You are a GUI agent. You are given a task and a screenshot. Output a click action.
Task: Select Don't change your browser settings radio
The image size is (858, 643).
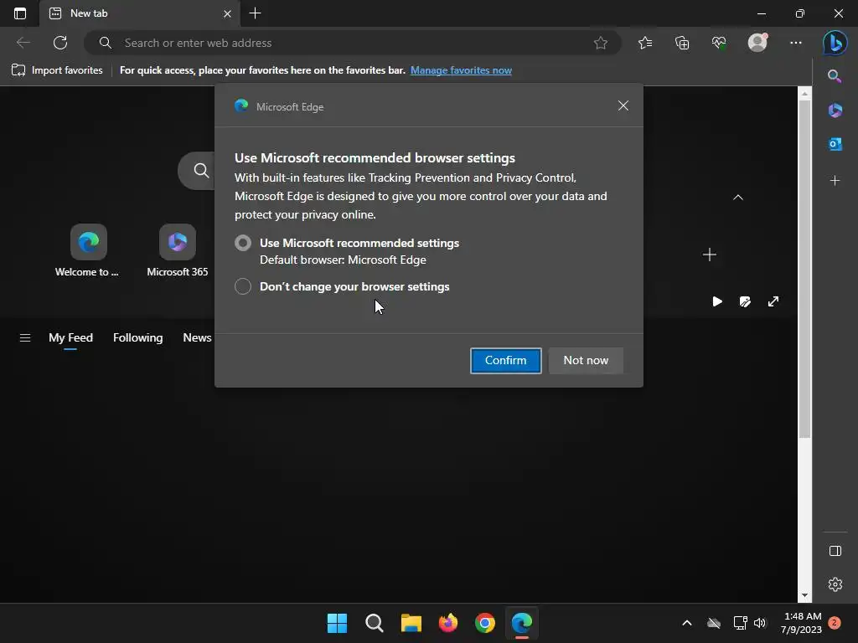243,286
